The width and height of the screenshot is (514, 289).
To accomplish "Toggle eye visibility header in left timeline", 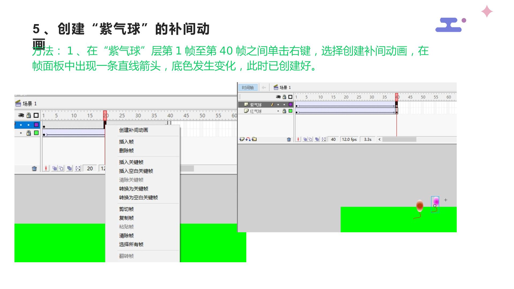I will point(21,115).
